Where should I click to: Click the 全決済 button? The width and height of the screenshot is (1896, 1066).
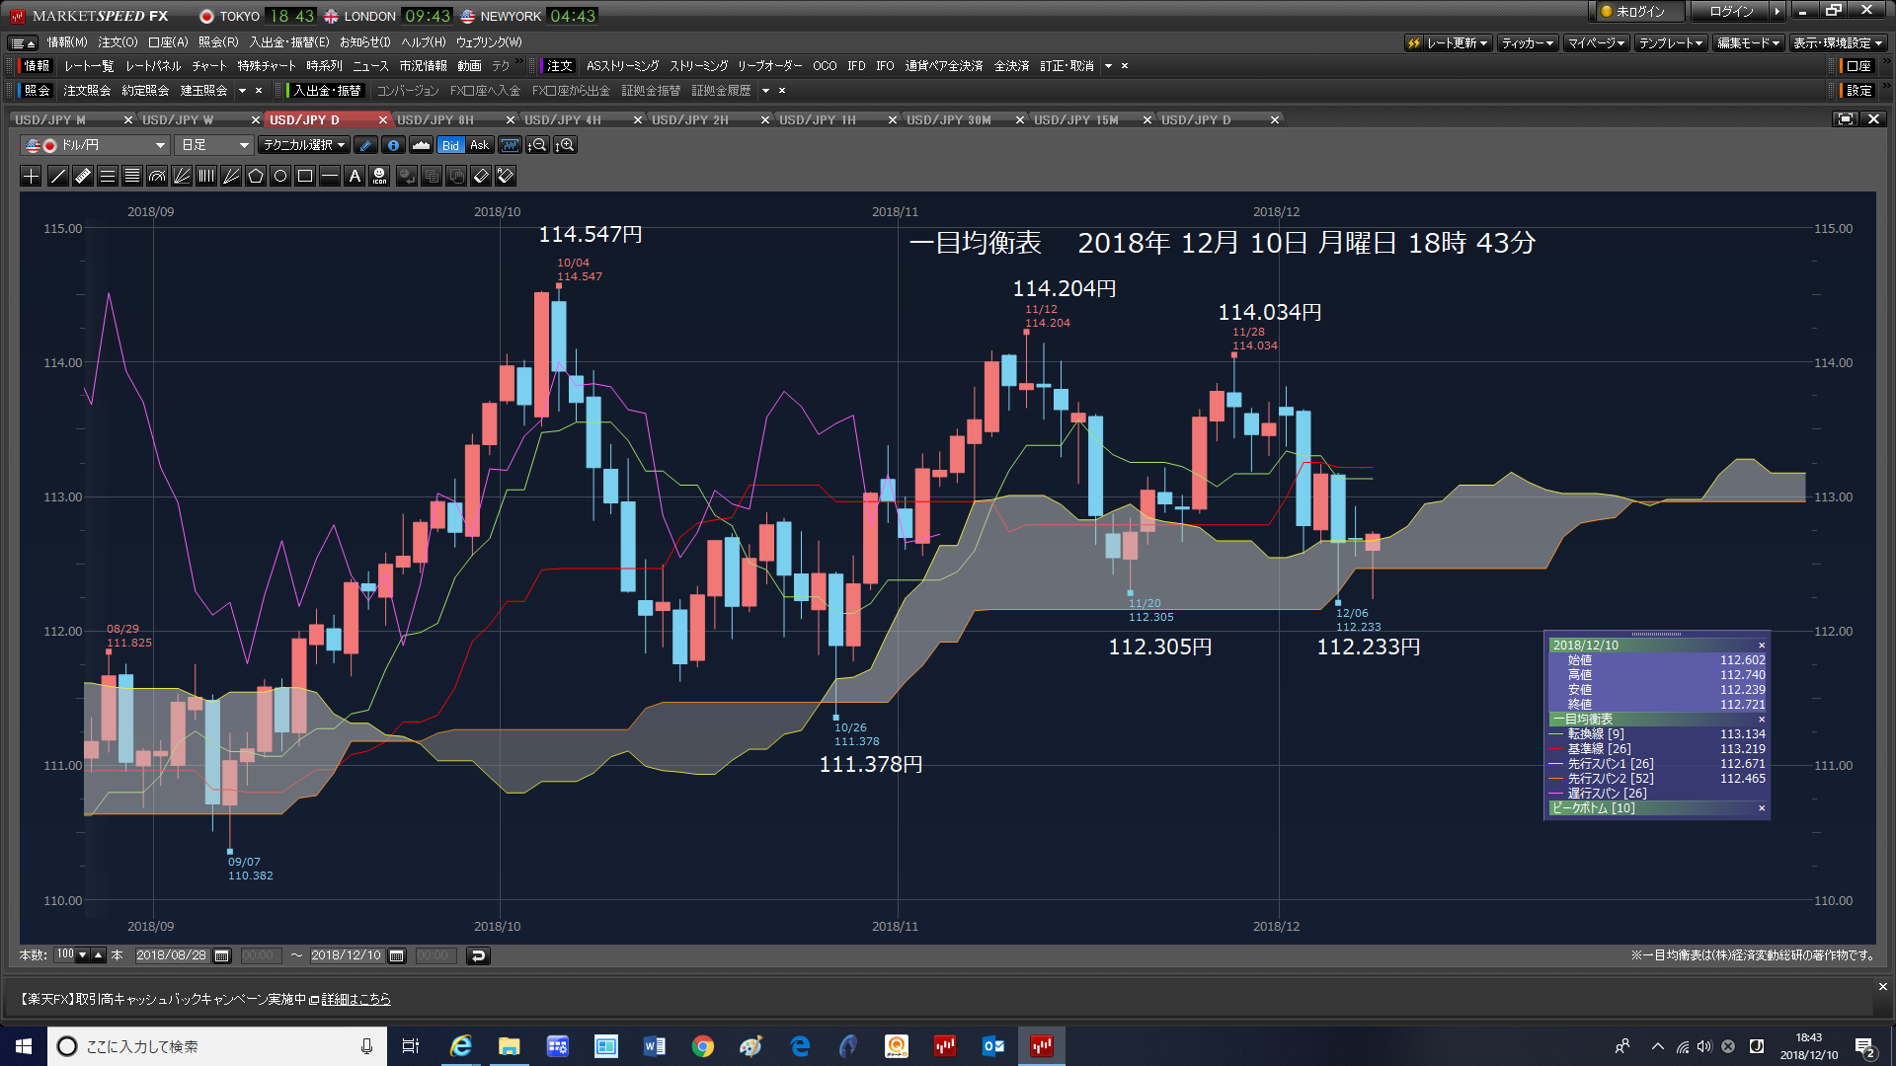pyautogui.click(x=1011, y=66)
